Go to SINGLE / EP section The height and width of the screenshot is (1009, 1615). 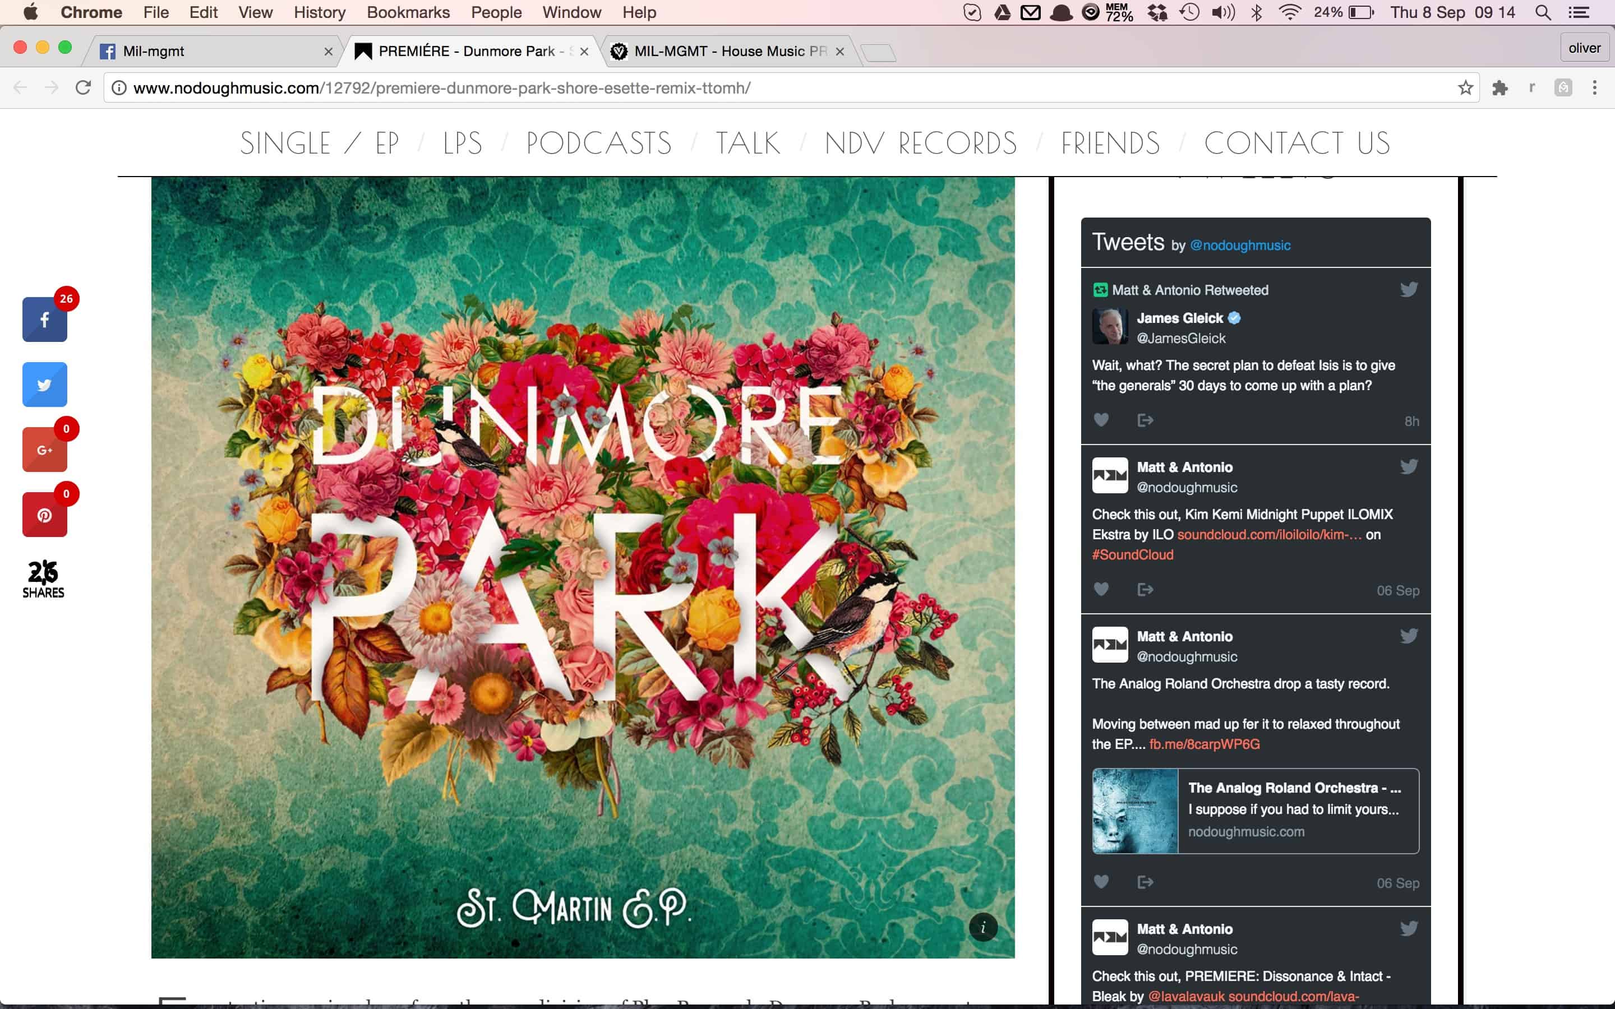(320, 143)
